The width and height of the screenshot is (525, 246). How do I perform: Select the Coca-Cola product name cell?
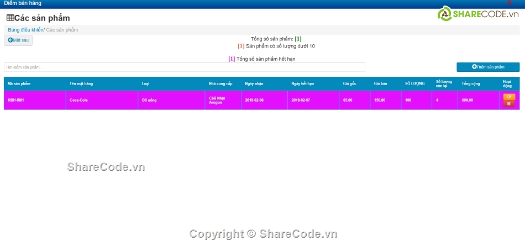click(78, 100)
